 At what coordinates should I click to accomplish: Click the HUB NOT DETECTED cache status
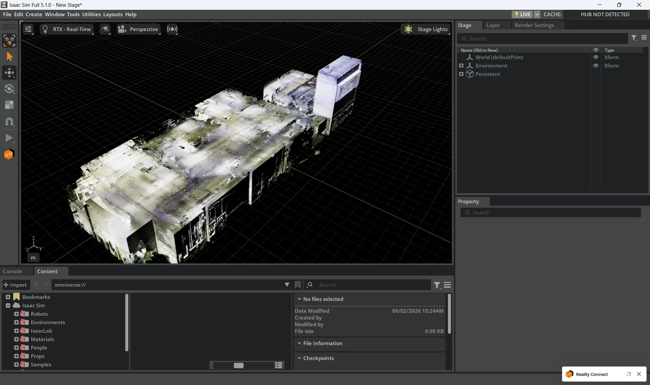[605, 15]
